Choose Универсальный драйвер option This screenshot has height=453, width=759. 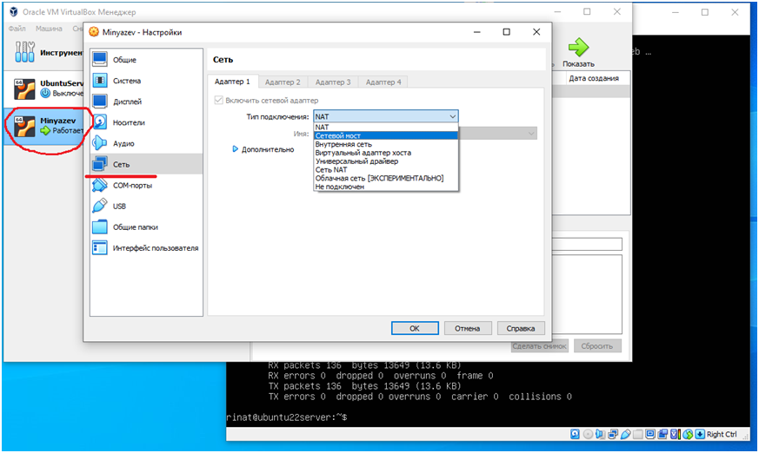click(x=386, y=161)
